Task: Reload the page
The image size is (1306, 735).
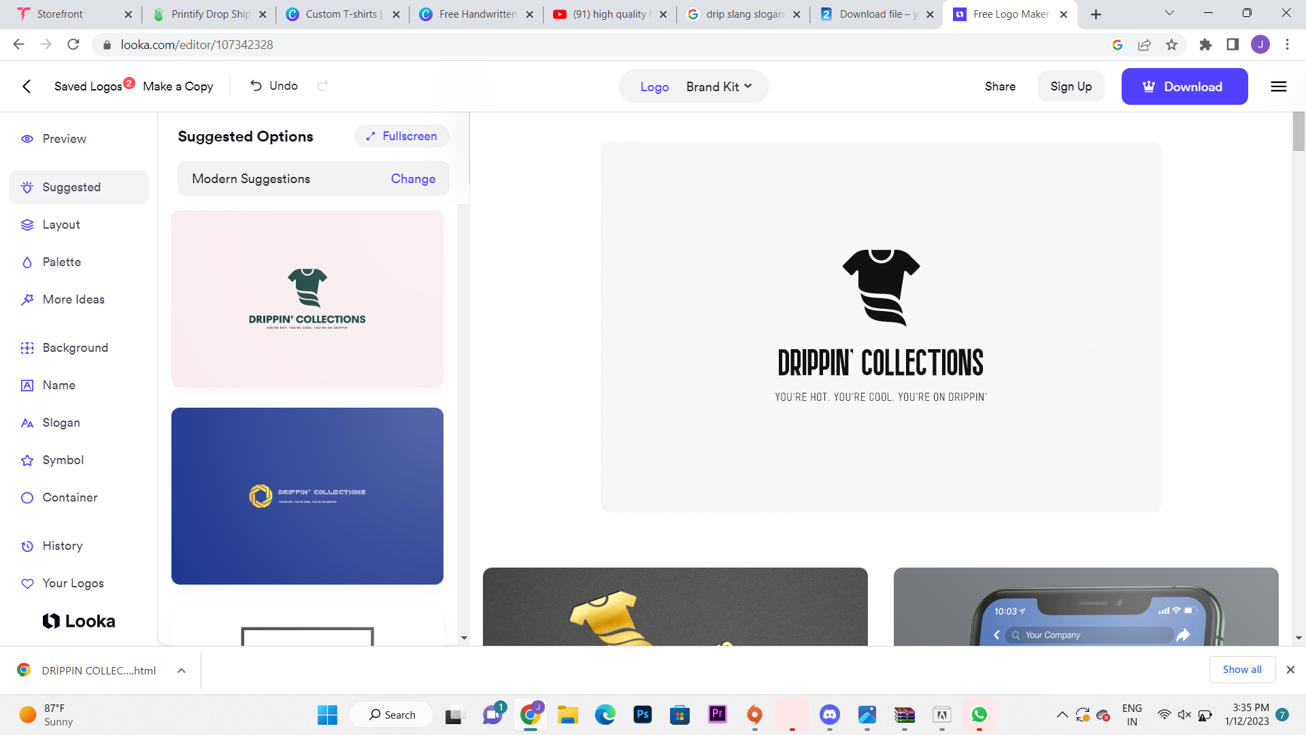Action: coord(73,45)
